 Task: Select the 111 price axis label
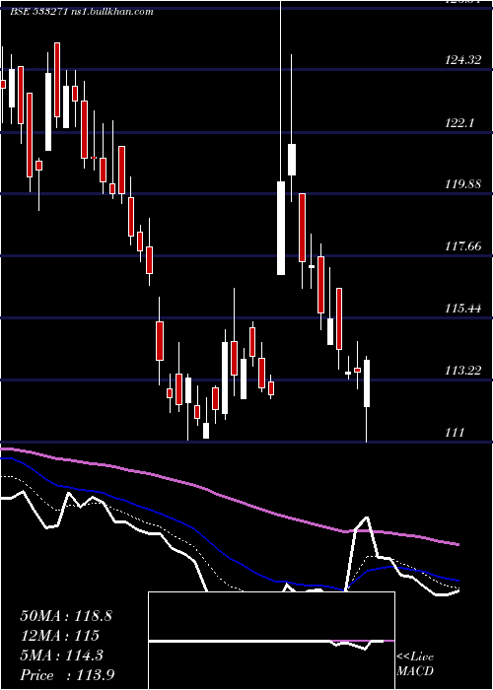455,433
